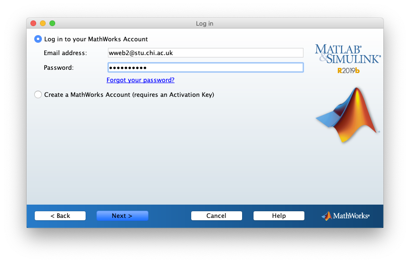Screen dimensions: 410x263
Task: Click the MATLAB & Simulink R2019b wordmark
Action: [348, 59]
